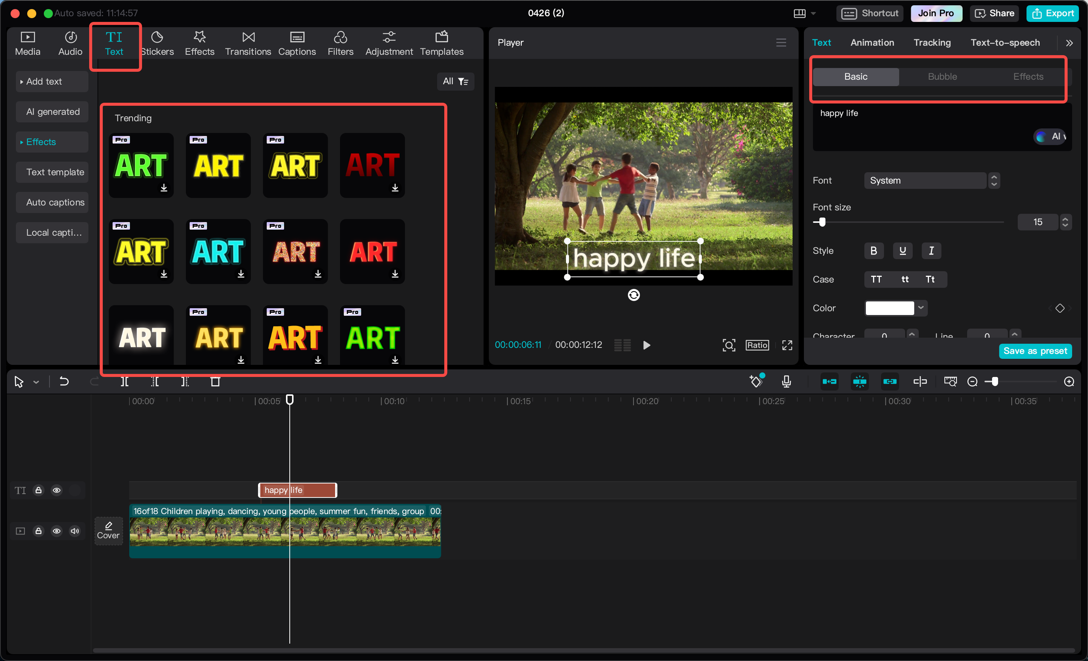Open the Font System dropdown

[925, 181]
